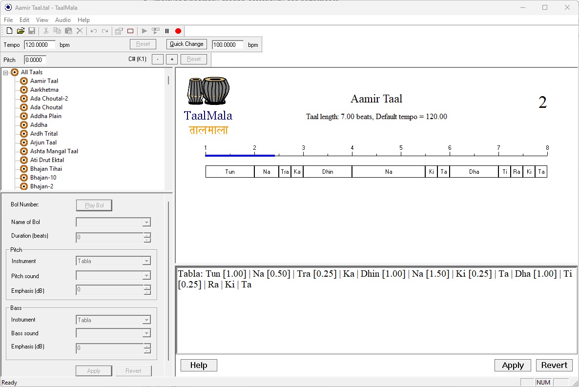Click the icon beside Ashta Mangal Taal

(x=24, y=151)
